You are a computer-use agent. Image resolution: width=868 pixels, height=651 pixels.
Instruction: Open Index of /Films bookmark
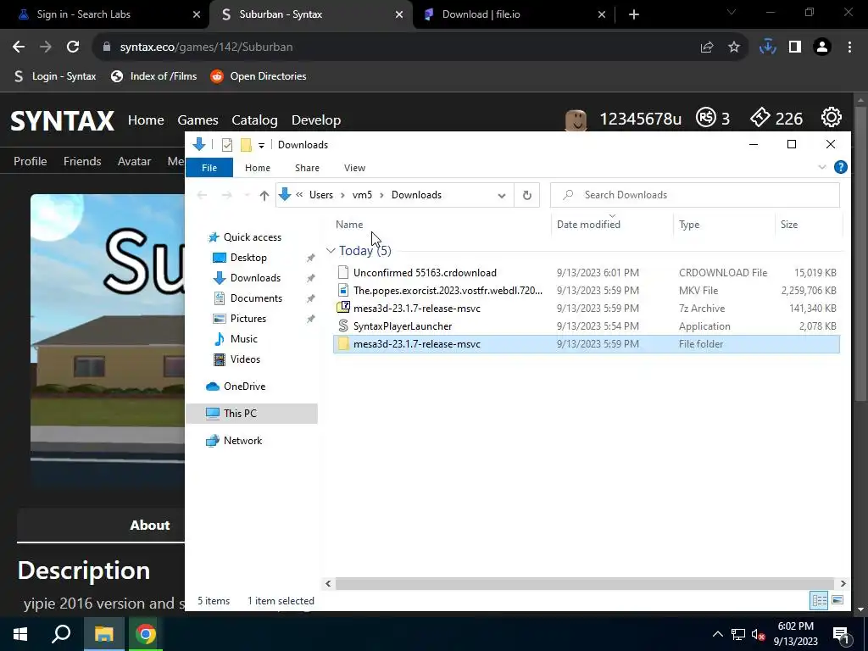pyautogui.click(x=154, y=76)
